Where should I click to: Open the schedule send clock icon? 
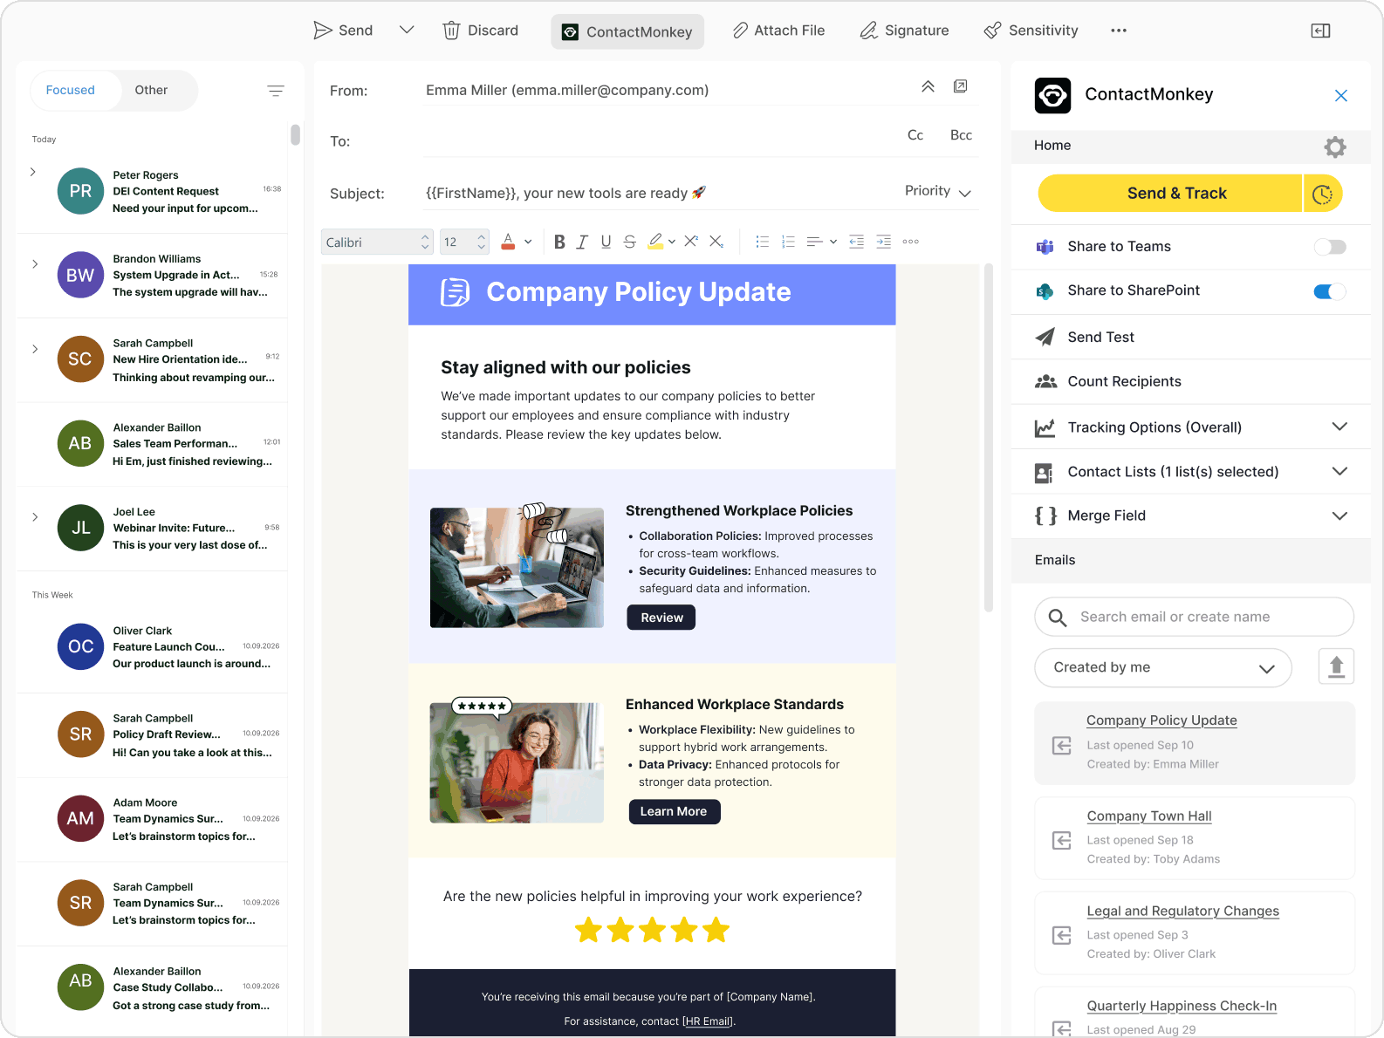(1322, 194)
